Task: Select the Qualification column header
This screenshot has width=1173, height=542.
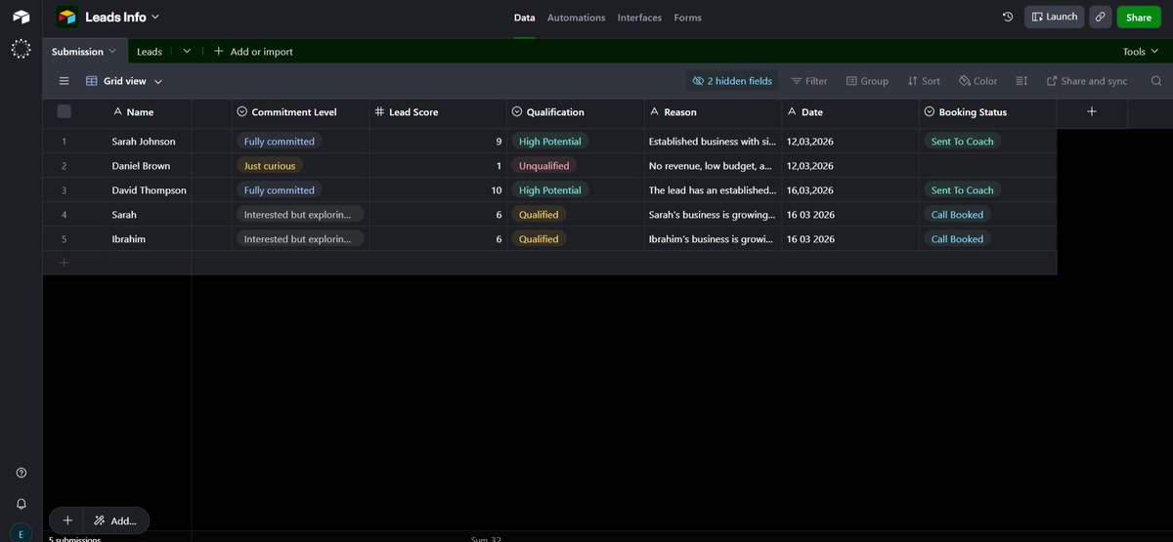Action: point(576,111)
